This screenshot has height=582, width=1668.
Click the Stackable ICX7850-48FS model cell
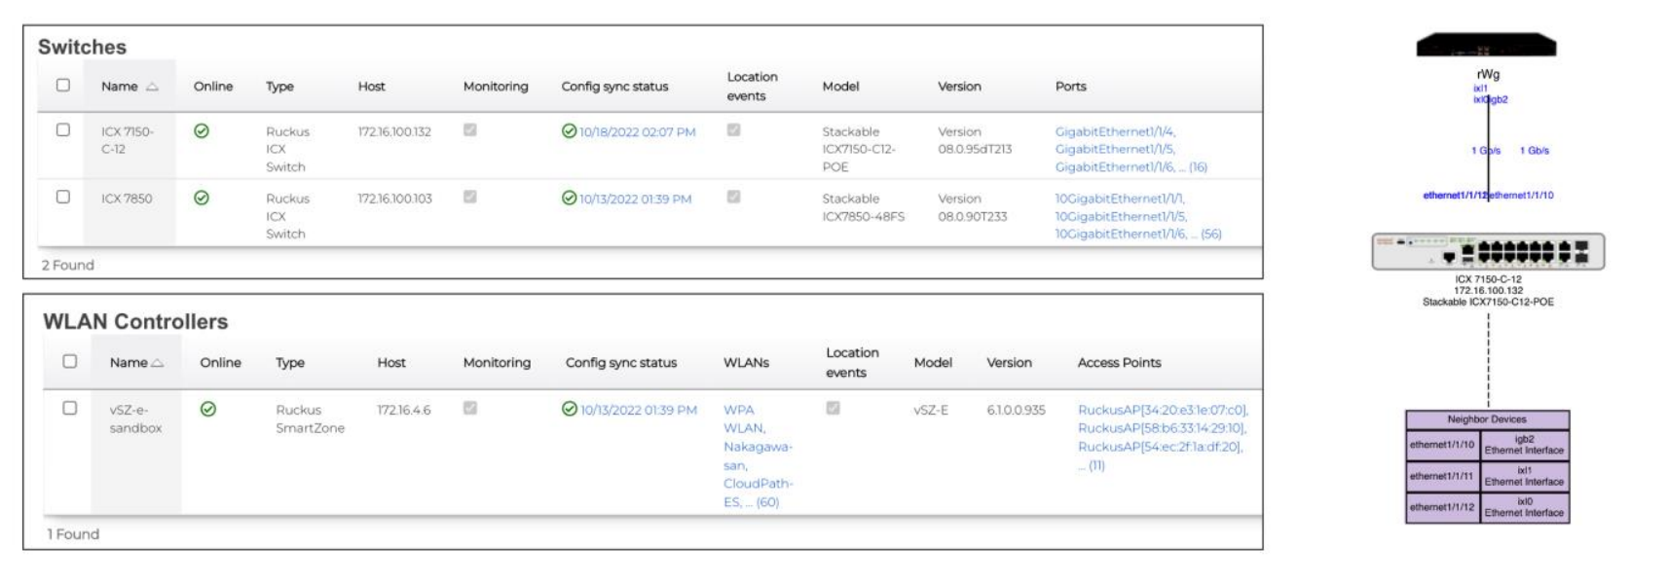(x=864, y=207)
